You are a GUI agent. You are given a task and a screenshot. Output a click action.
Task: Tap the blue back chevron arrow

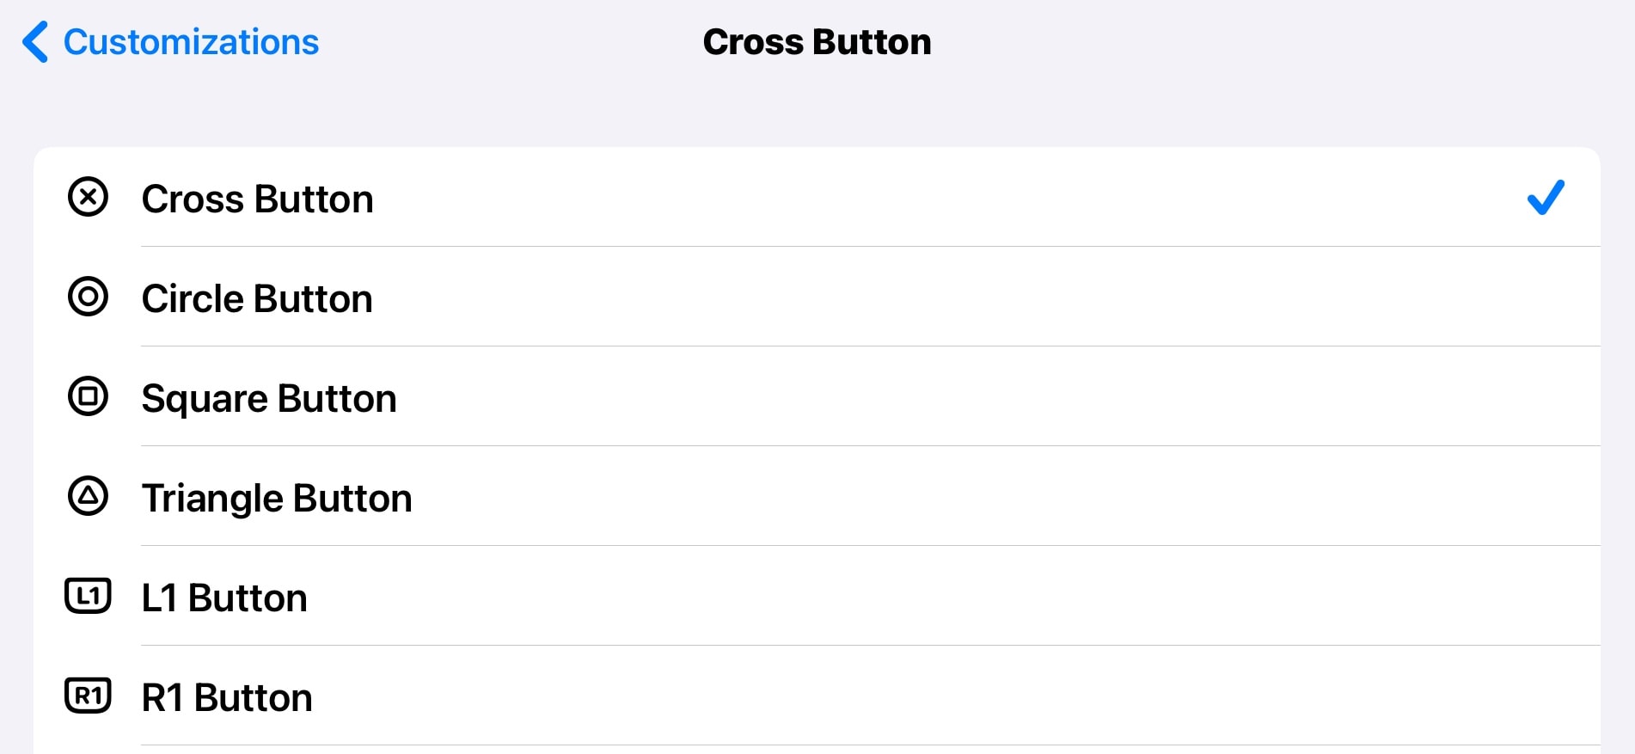coord(35,42)
